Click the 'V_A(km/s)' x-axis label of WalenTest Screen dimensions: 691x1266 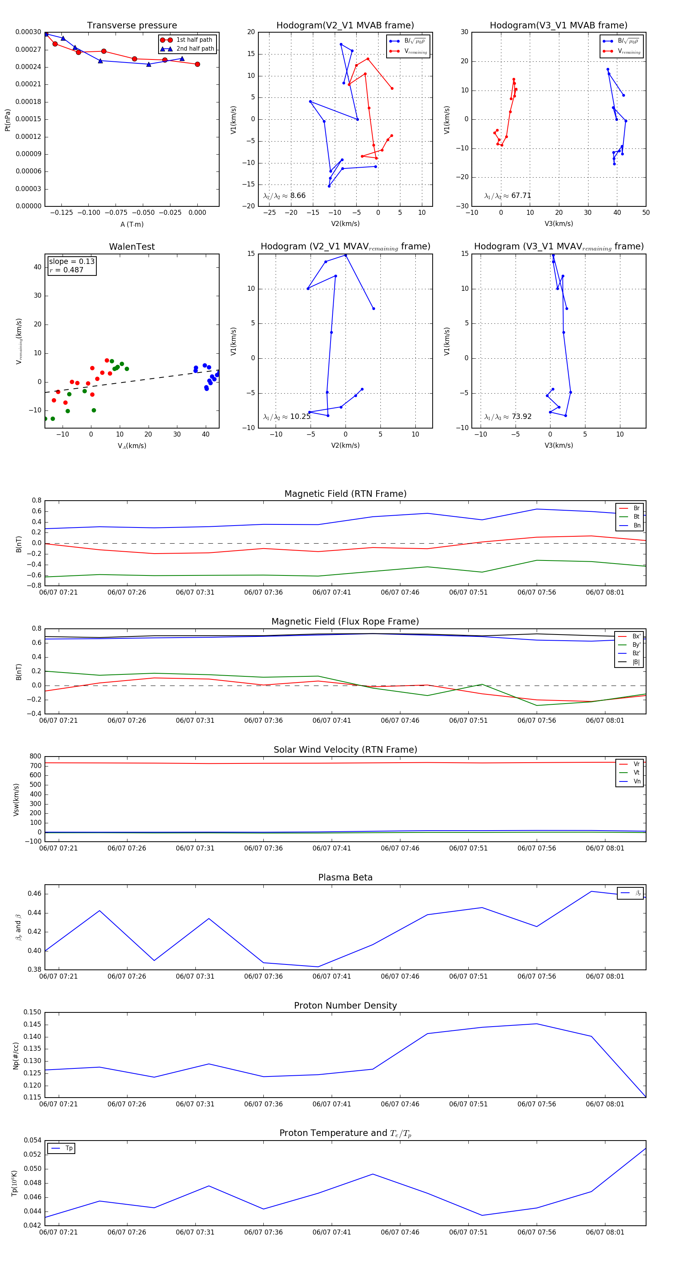132,446
